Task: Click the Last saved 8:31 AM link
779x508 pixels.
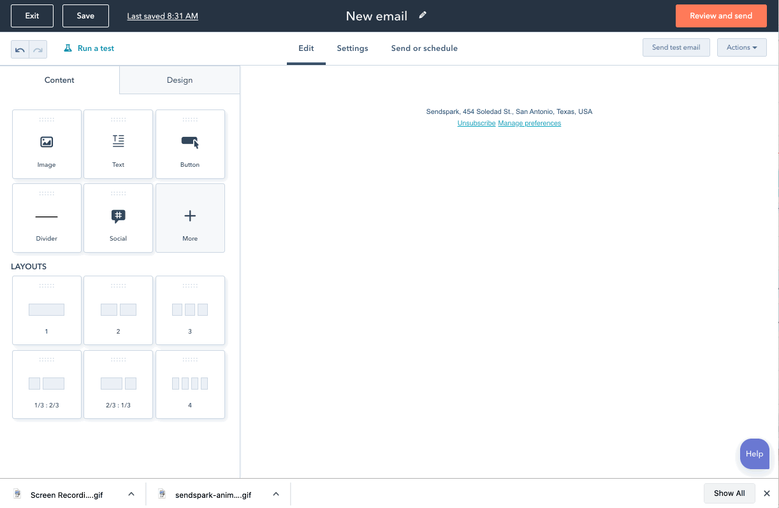Action: point(163,16)
